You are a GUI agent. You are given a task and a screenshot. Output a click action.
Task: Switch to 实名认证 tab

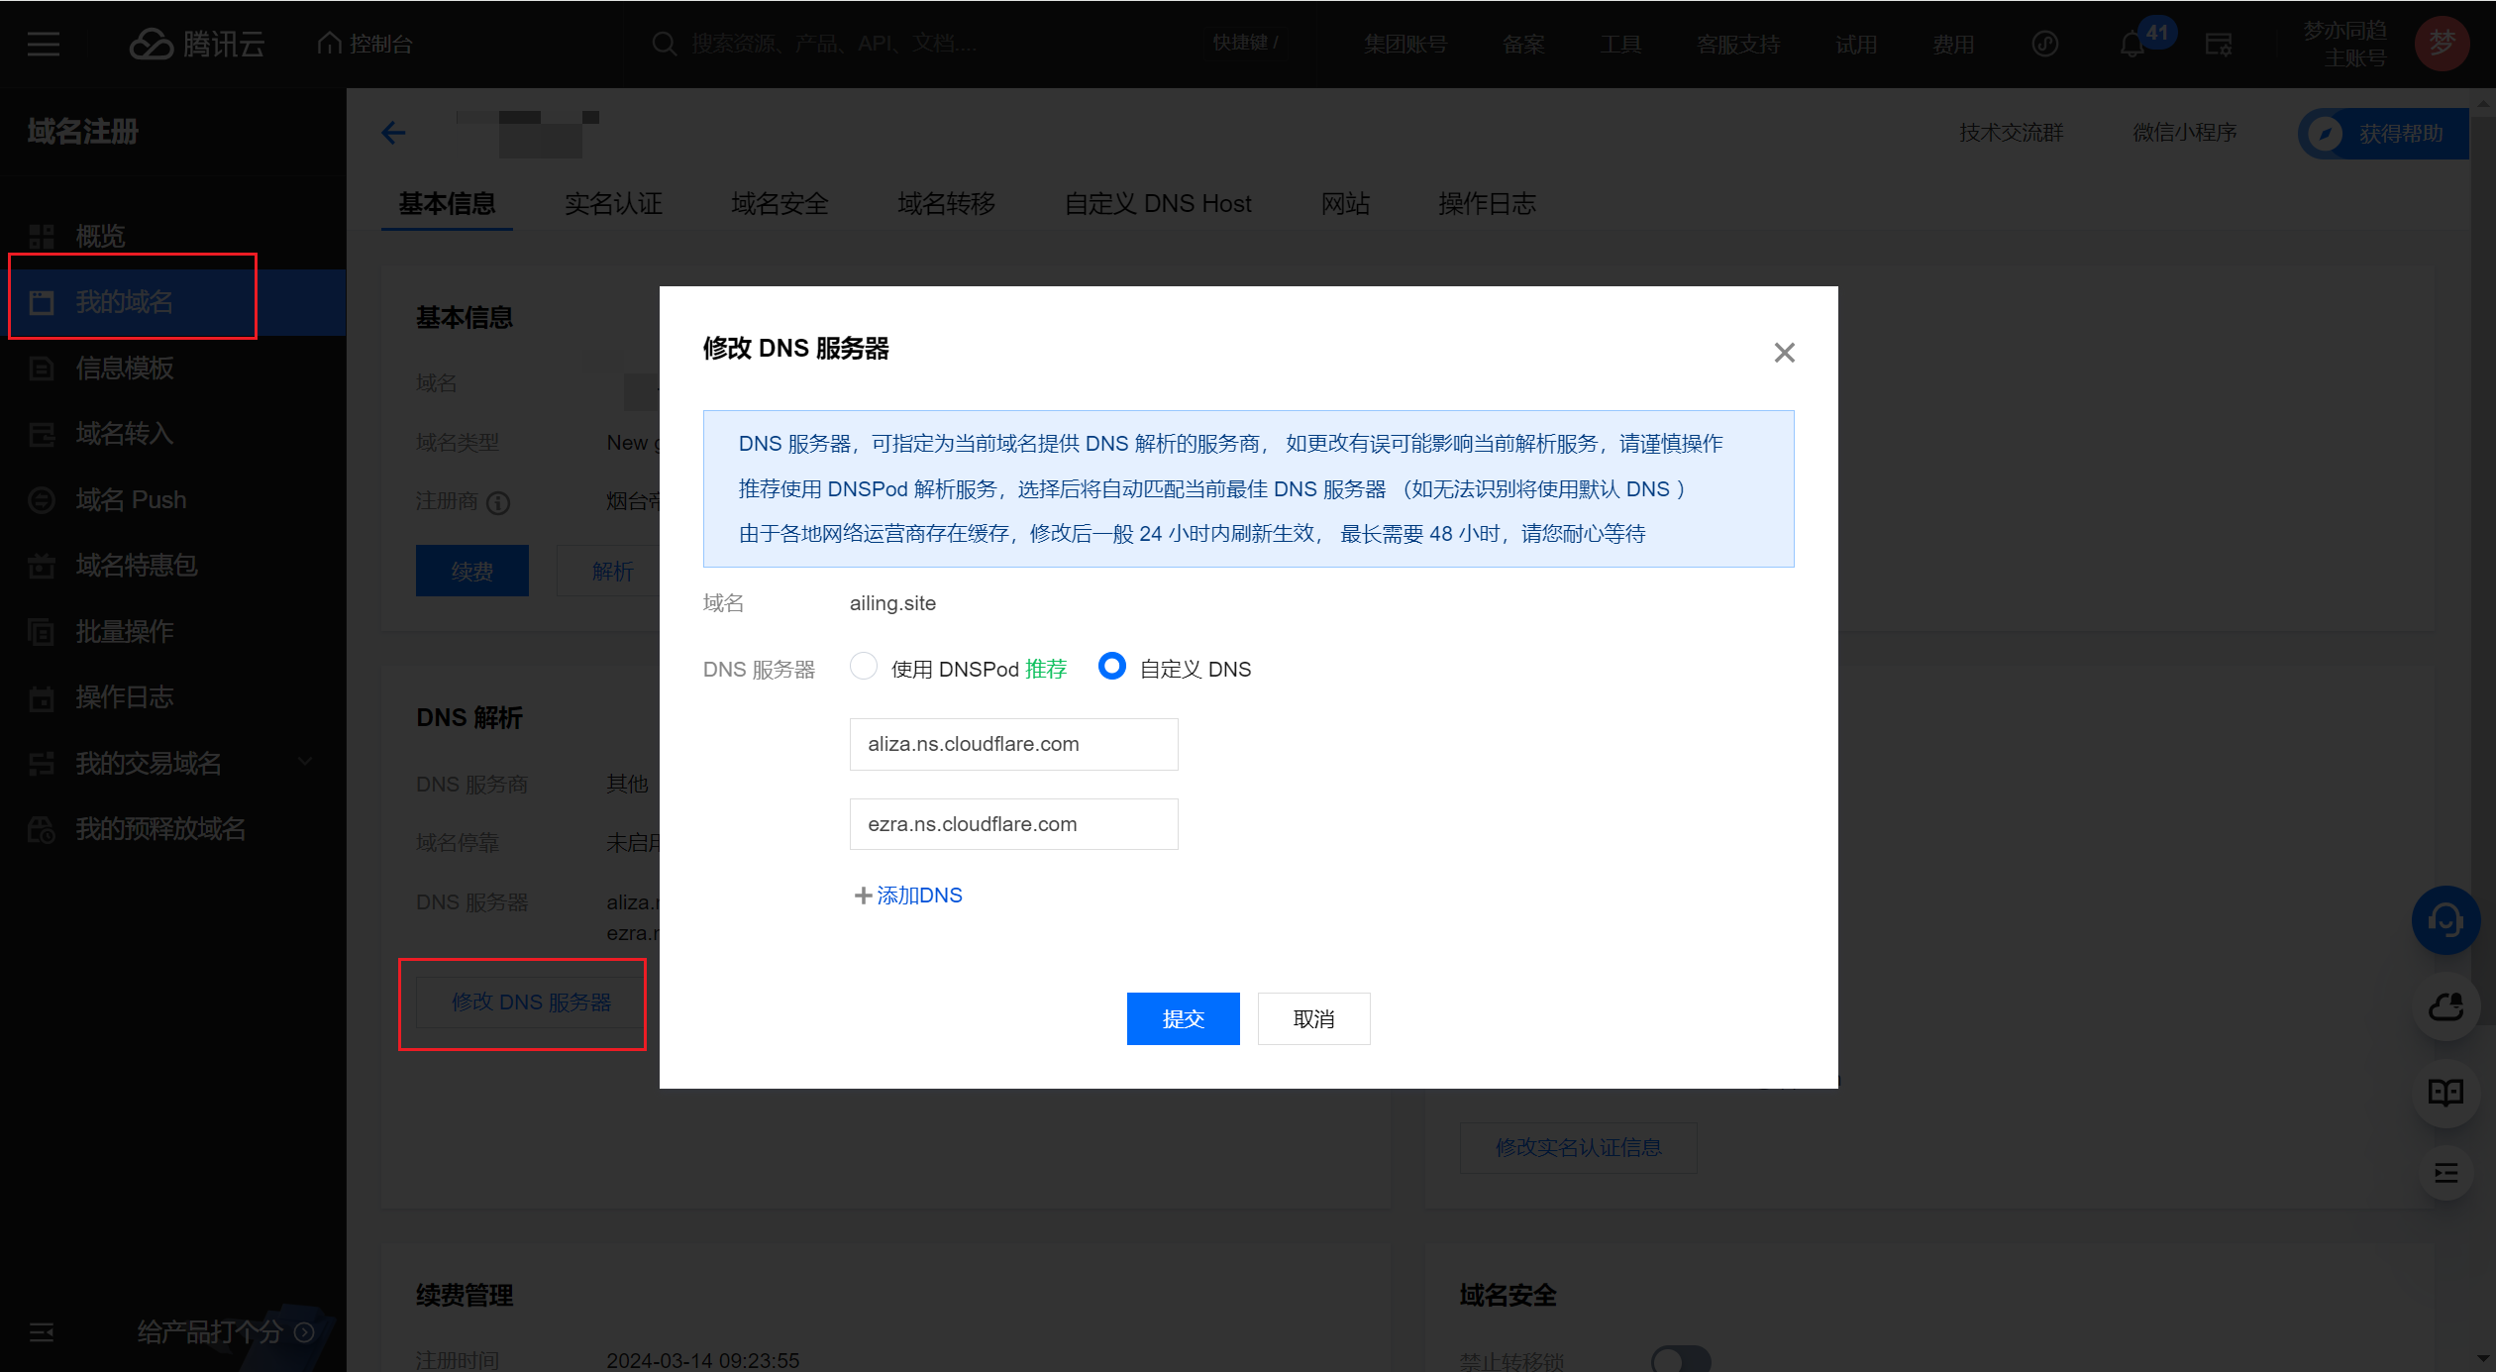(613, 204)
